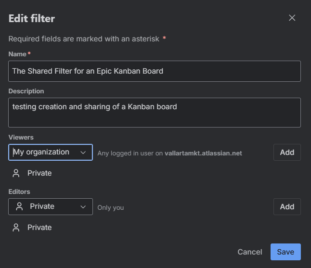The image size is (311, 268).
Task: Click the Edit filter heading
Action: 32,19
